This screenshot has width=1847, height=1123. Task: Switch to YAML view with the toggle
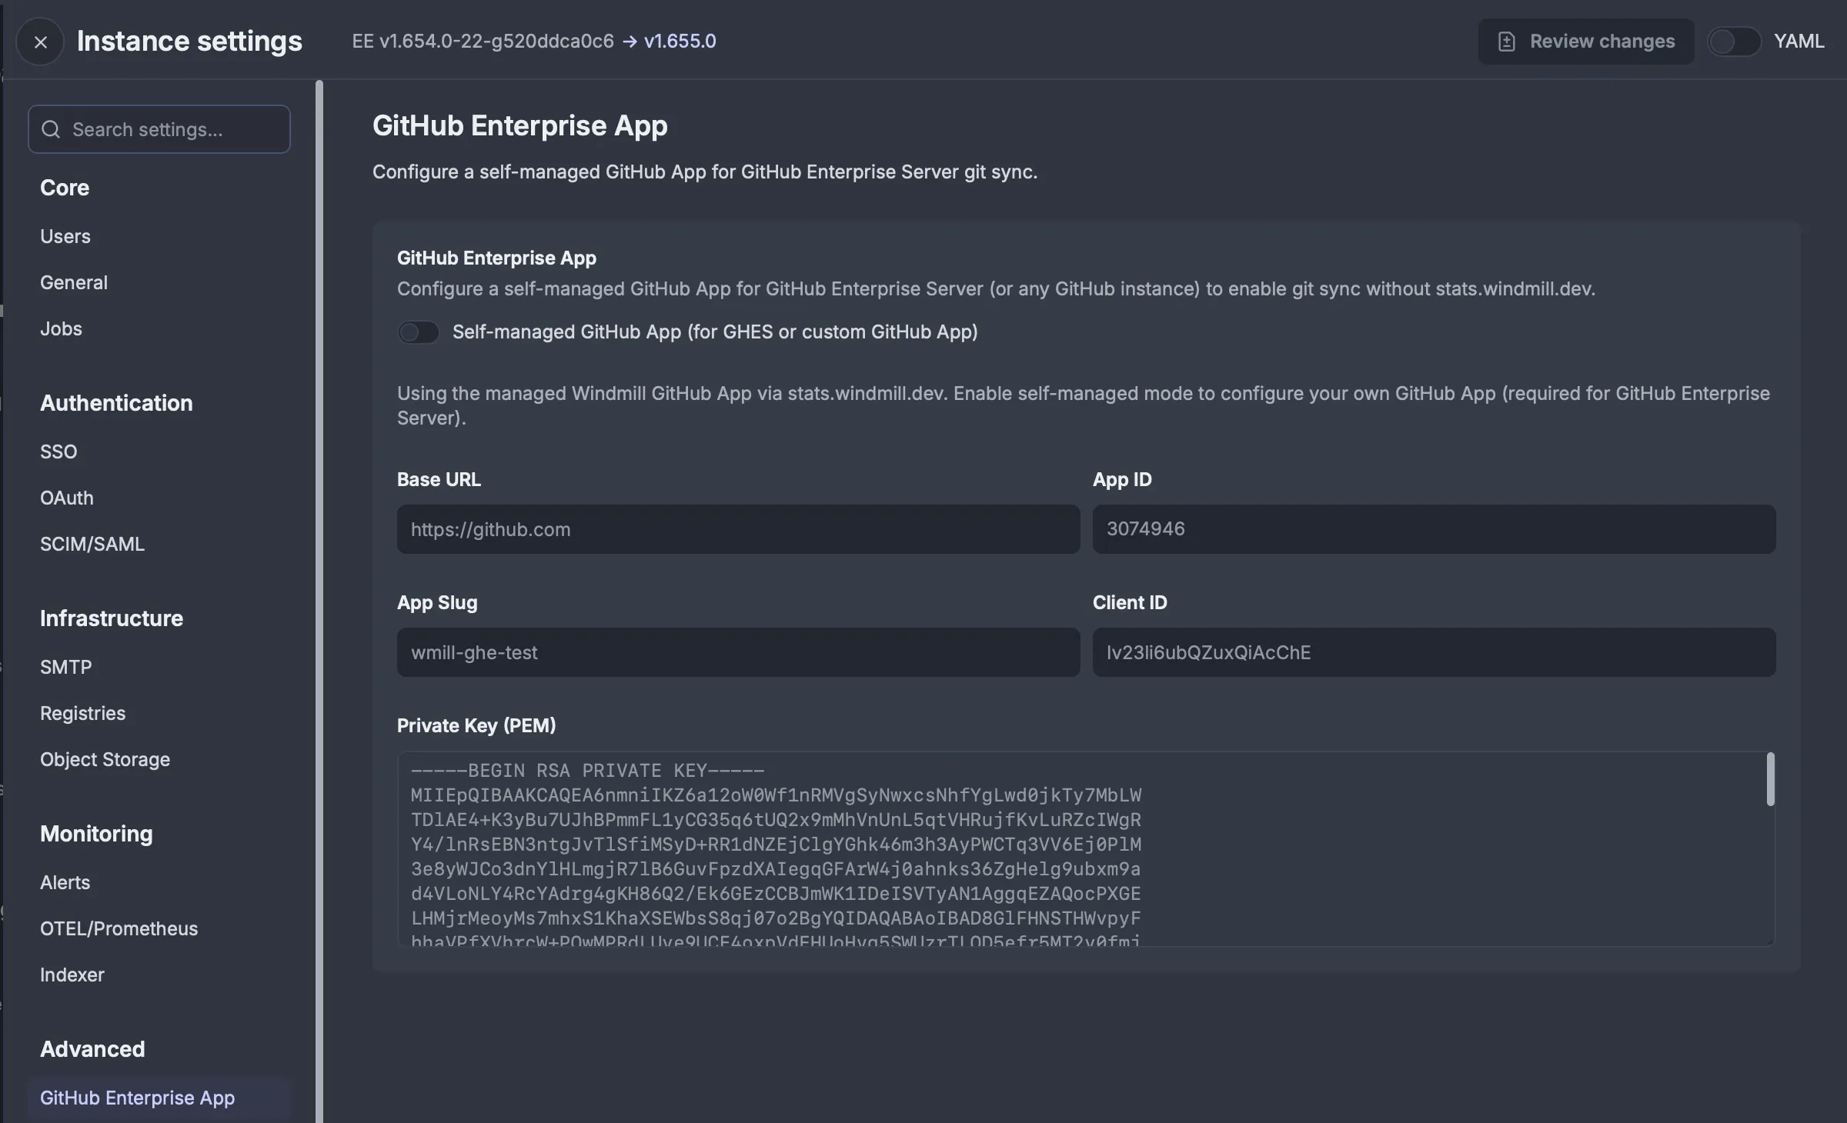(1734, 41)
